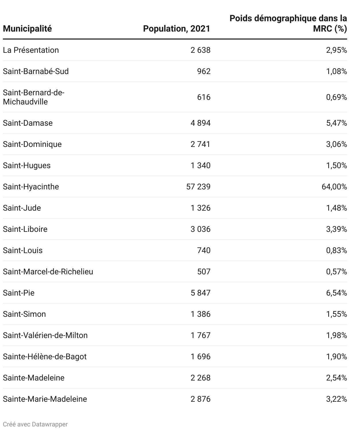
Task: Click Sainte-Hélène-de-Bagot municipality cell
Action: click(x=45, y=357)
